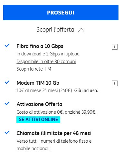The height and width of the screenshot is (154, 123).
Task: Click the upward chevron next to Scopri l'offerta
Action: [81, 30]
